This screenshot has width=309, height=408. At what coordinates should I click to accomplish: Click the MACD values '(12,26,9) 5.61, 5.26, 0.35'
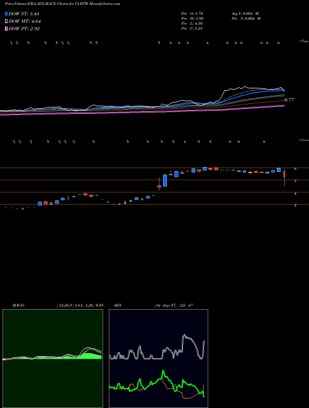tap(80, 305)
